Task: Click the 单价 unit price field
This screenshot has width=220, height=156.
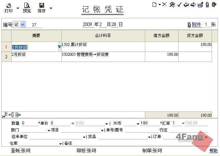Action: (60, 123)
